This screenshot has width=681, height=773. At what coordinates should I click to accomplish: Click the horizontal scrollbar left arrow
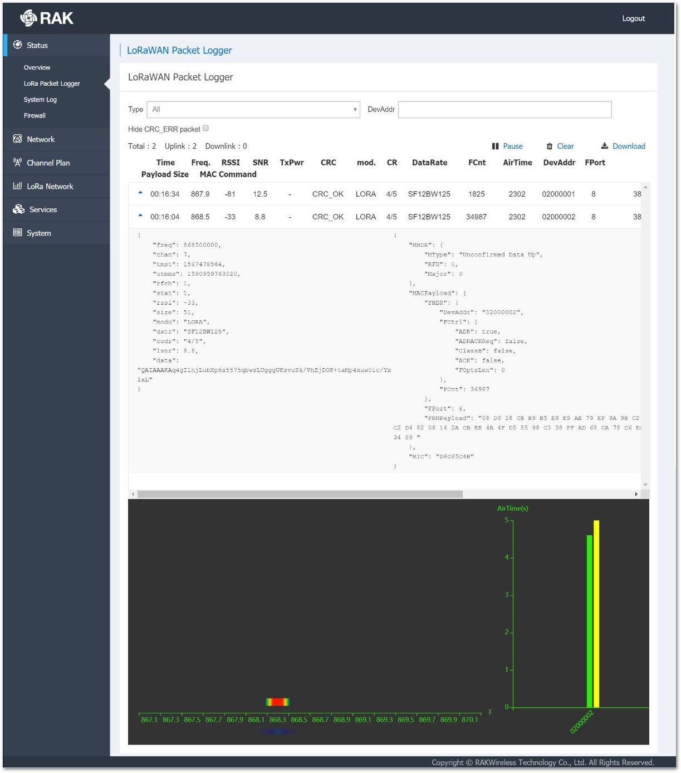click(133, 494)
